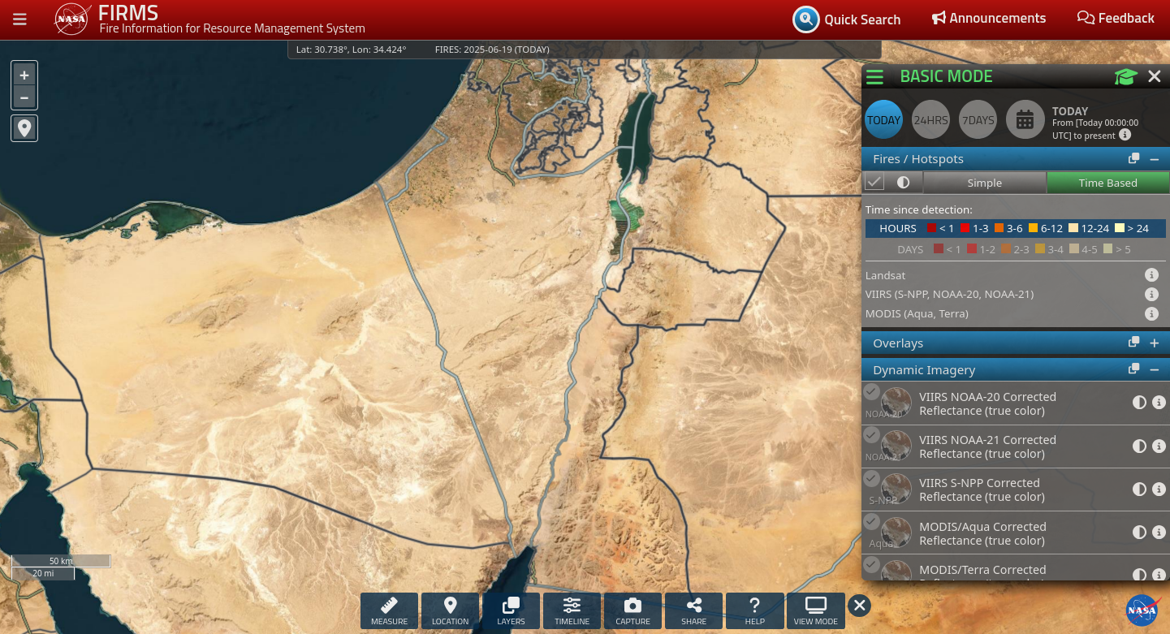Switch to Time Based fire display
1170x634 pixels.
click(1107, 183)
